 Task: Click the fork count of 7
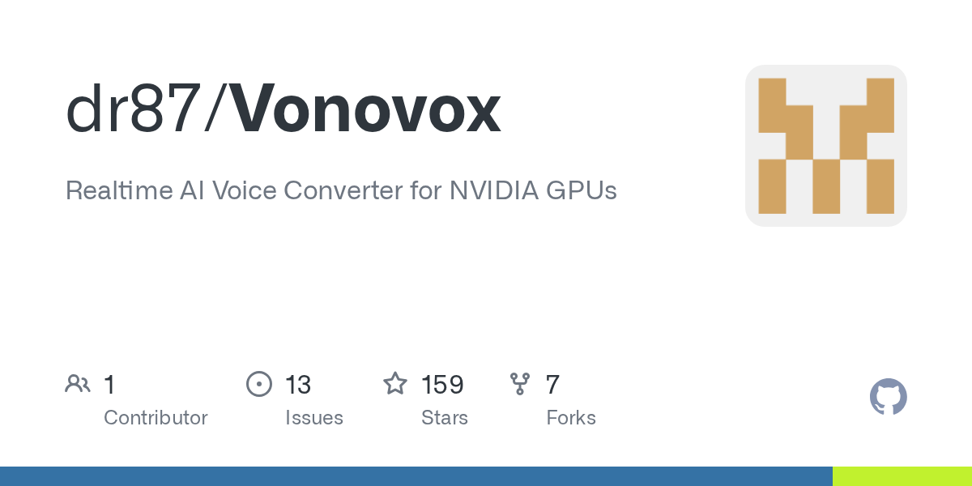tap(552, 385)
